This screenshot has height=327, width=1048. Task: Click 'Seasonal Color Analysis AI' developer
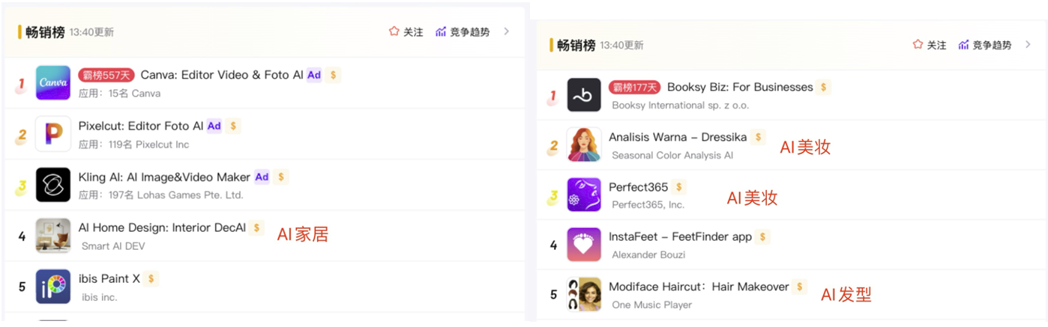[x=672, y=156]
